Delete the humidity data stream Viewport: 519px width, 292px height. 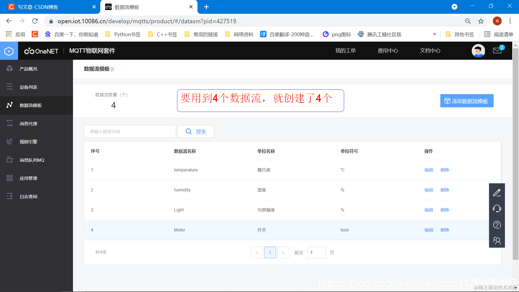click(445, 190)
